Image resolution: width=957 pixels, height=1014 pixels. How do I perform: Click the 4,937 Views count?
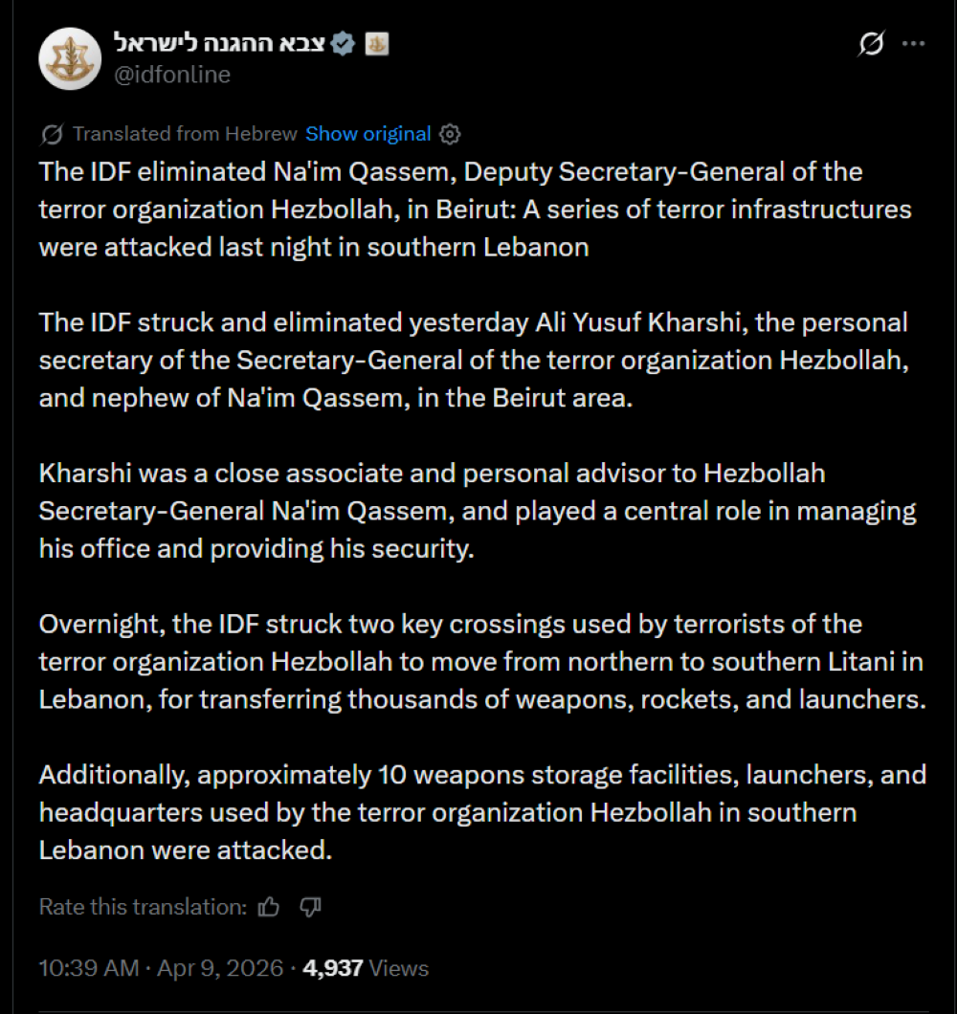[x=366, y=968]
